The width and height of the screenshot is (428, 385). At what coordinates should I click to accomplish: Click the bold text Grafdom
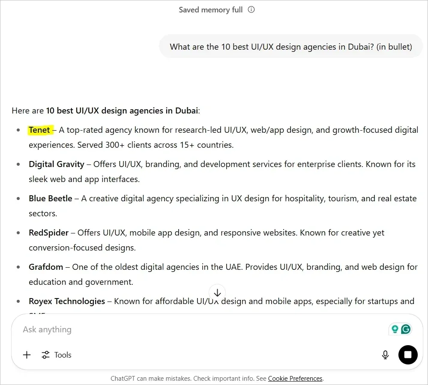point(46,267)
